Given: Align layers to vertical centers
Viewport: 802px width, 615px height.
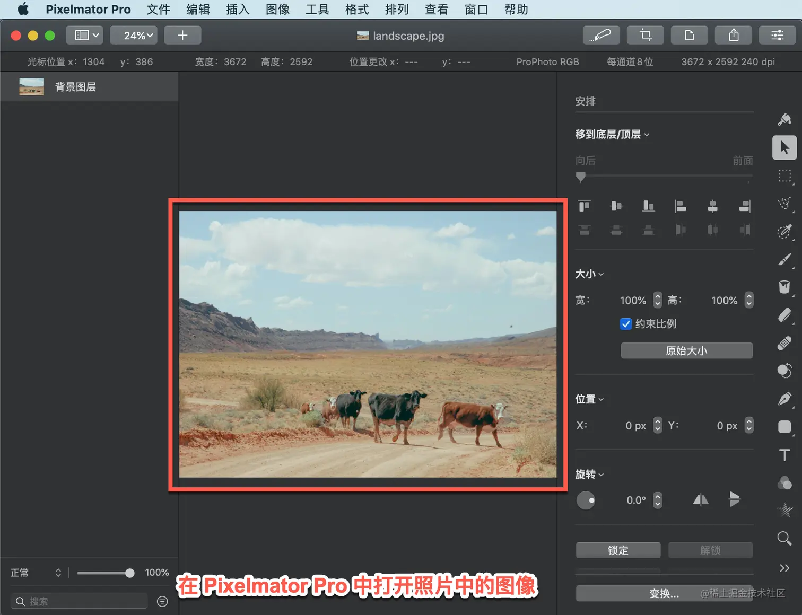Looking at the screenshot, I should click(616, 206).
